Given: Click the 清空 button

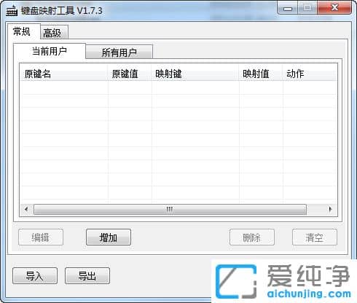Looking at the screenshot, I should (315, 237).
